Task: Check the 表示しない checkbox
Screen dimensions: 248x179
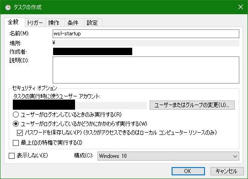Action: click(x=11, y=156)
